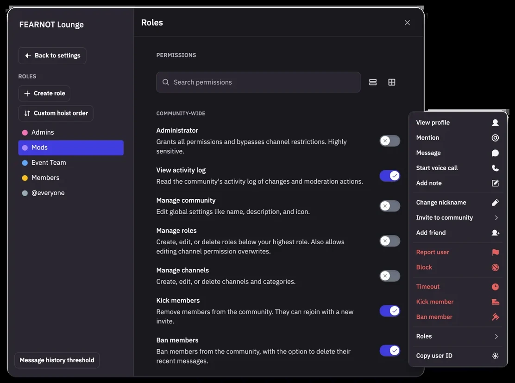The image size is (515, 383).
Task: Click the Message speech bubble icon
Action: pos(495,153)
